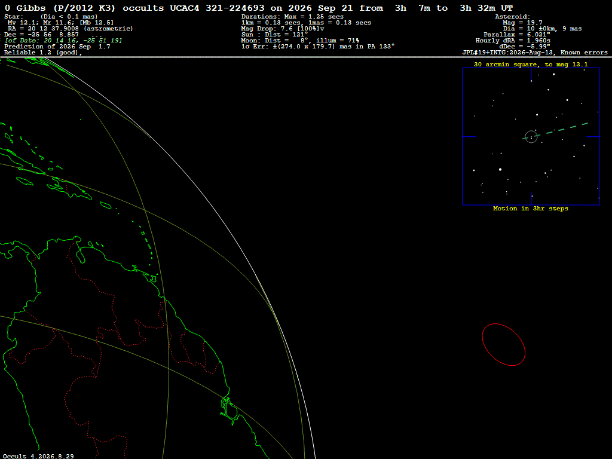The width and height of the screenshot is (612, 459).
Task: Click the island near the coast's southeast tip
Action: pyautogui.click(x=230, y=411)
